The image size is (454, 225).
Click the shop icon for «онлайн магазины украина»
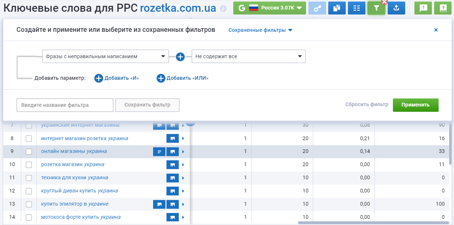pos(173,151)
